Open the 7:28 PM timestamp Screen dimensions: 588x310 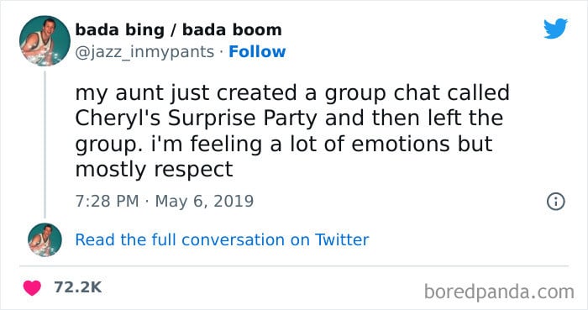coord(107,201)
